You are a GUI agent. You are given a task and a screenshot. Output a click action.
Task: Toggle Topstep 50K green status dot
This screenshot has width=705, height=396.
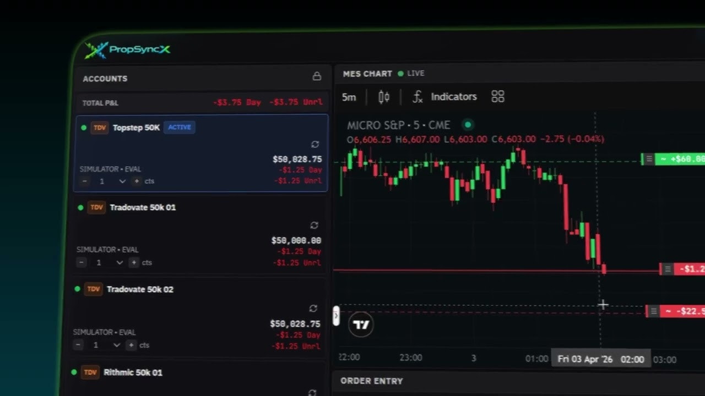click(x=84, y=128)
